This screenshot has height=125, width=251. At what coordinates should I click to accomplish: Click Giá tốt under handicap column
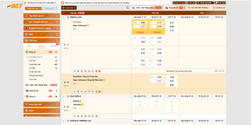click(x=140, y=32)
